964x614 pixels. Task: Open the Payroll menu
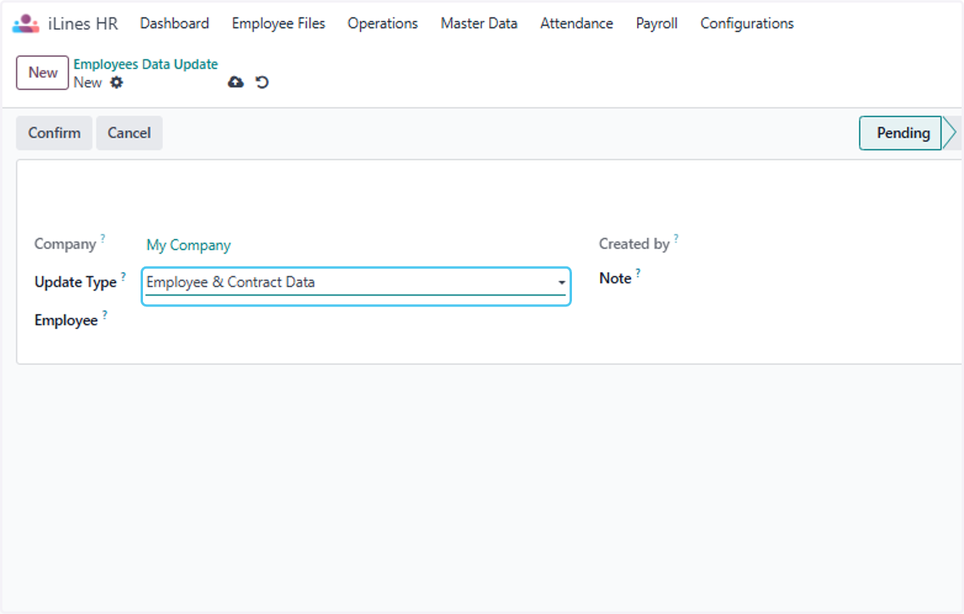(x=657, y=23)
